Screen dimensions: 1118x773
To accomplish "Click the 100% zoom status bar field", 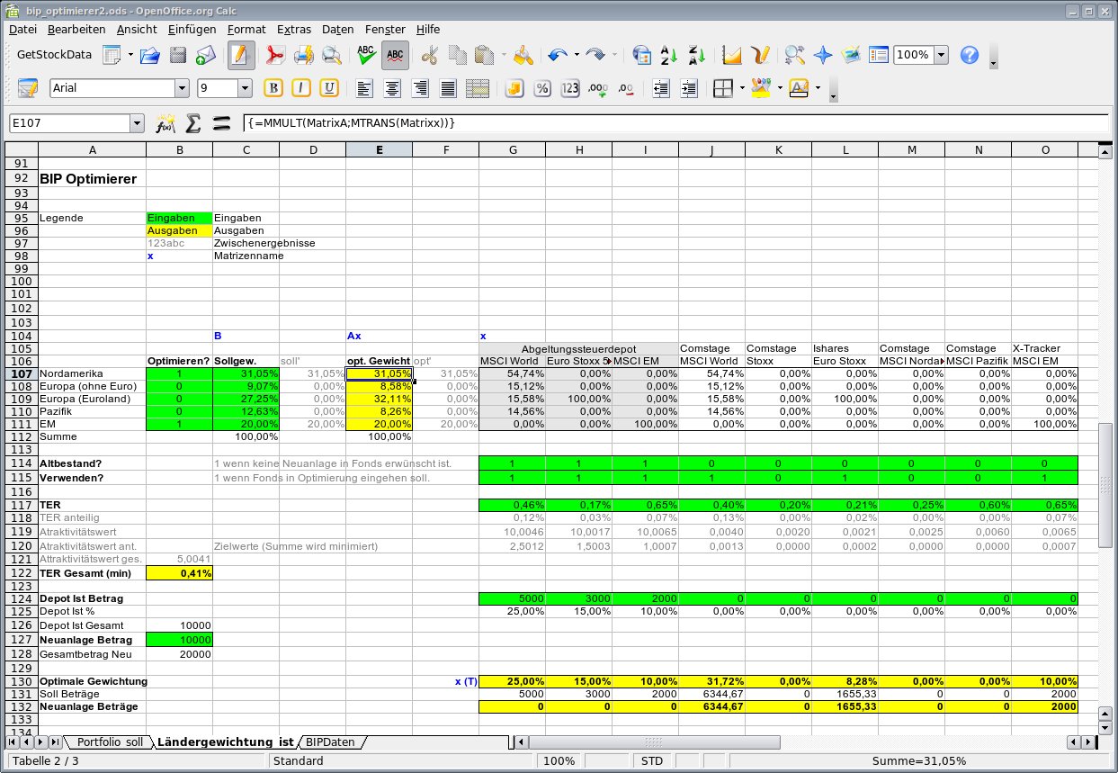I will [x=559, y=761].
